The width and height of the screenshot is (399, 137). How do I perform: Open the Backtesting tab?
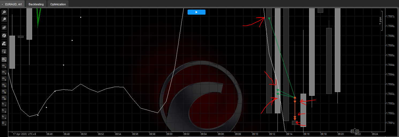pyautogui.click(x=36, y=4)
